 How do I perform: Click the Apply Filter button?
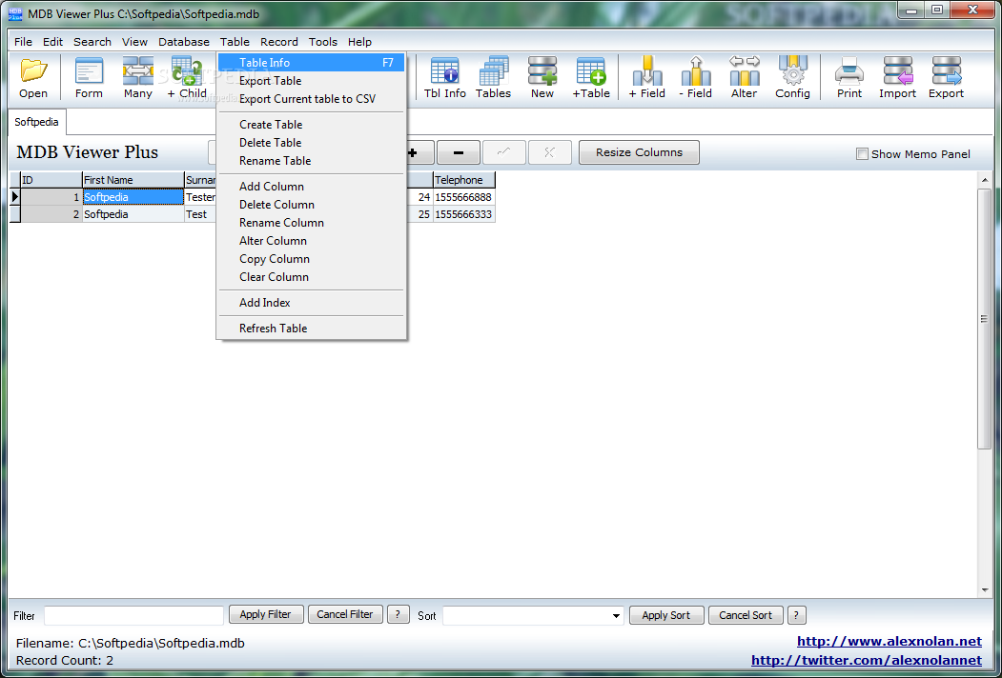point(265,615)
